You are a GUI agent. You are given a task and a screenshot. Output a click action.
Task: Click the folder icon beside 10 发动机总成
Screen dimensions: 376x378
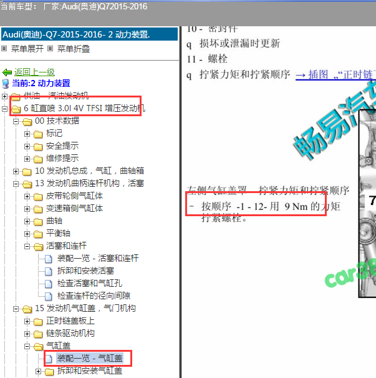point(27,172)
